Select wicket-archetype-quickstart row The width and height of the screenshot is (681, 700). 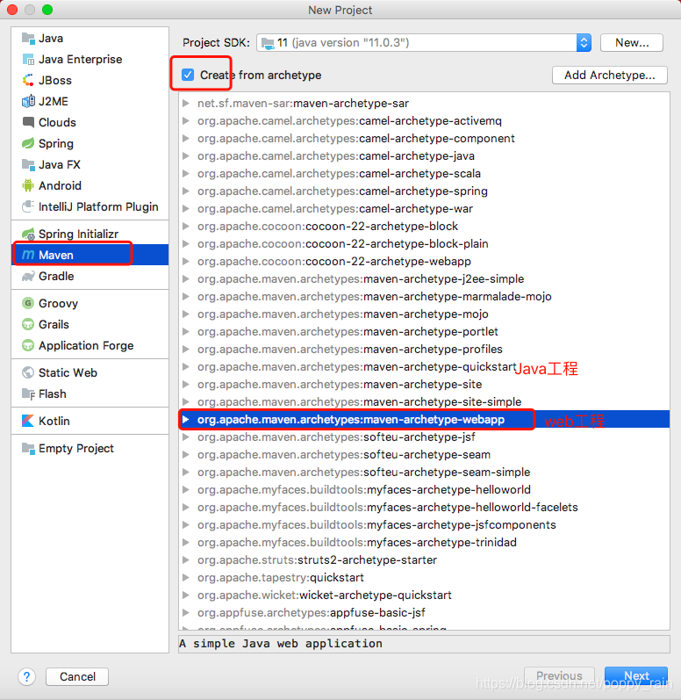[424, 595]
